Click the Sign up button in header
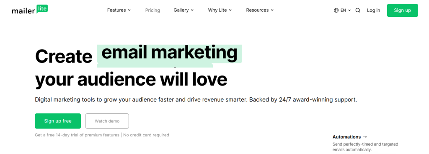The height and width of the screenshot is (154, 429). 402,10
